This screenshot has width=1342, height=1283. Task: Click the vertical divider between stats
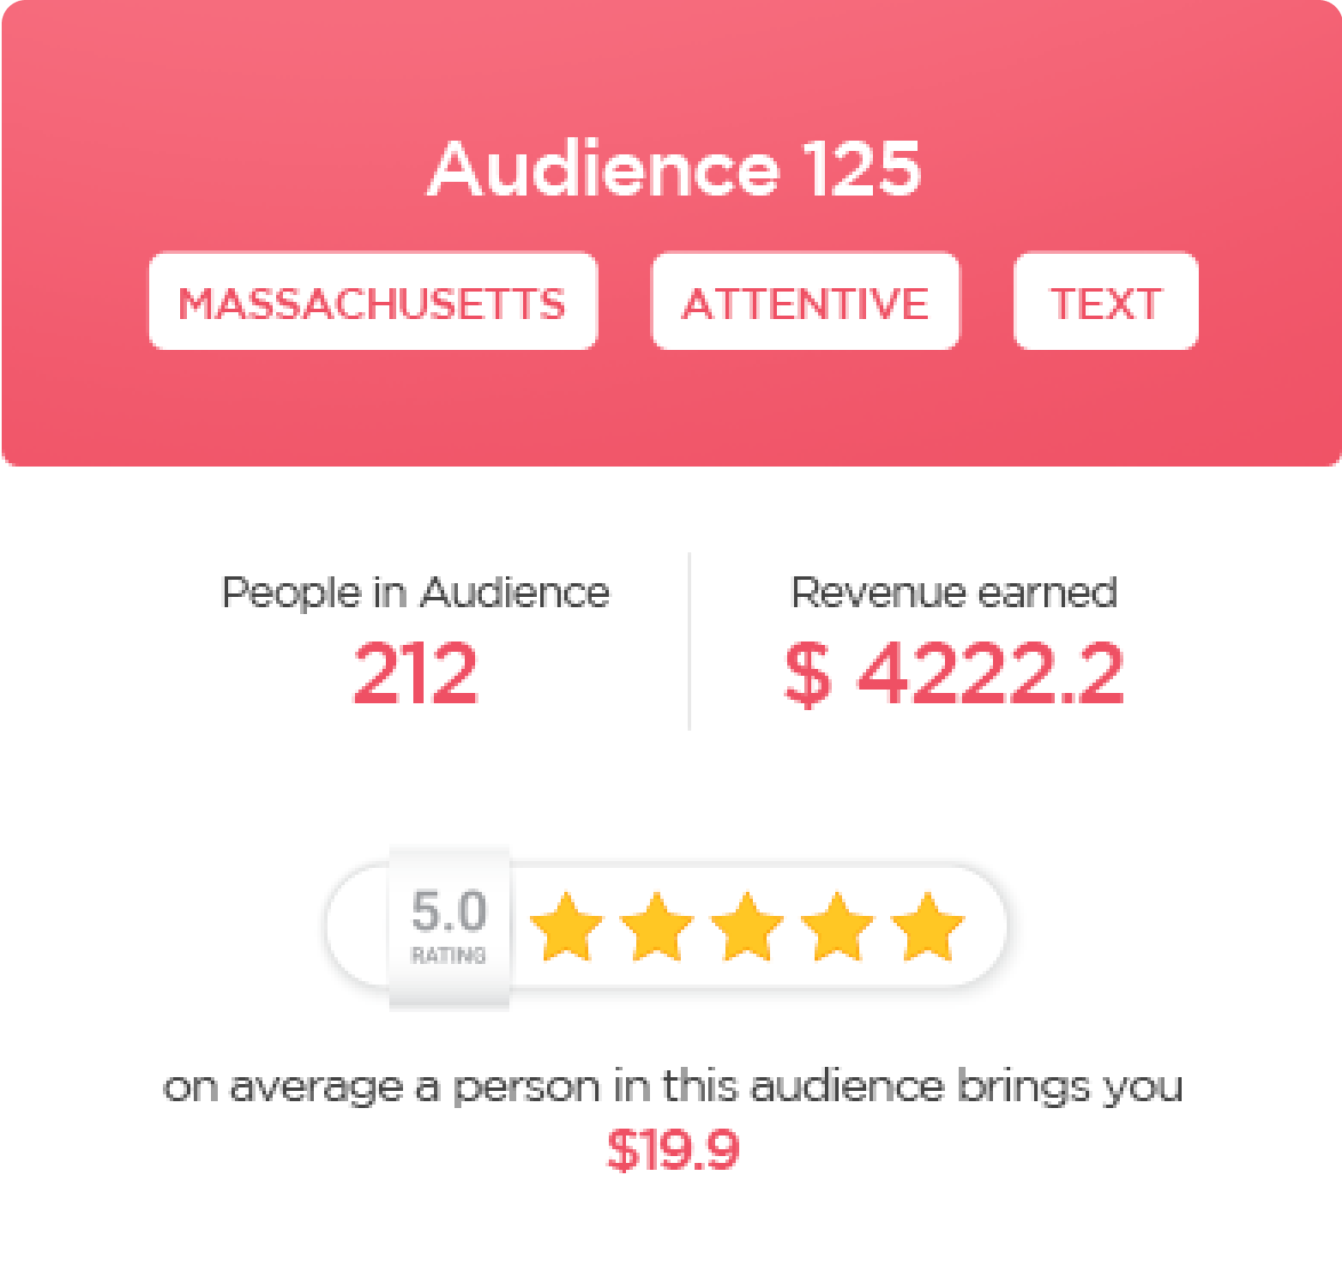click(689, 641)
